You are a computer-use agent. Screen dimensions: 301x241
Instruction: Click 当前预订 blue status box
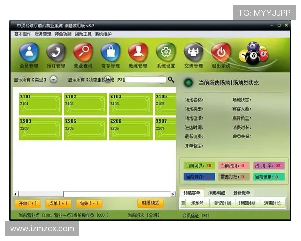[x=199, y=177]
